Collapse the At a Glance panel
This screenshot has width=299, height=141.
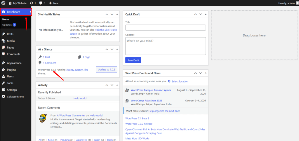coord(117,49)
